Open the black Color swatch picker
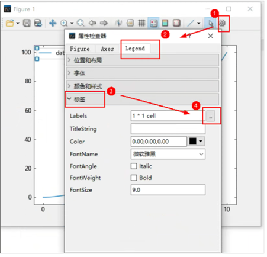Image resolution: width=267 pixels, height=257 pixels. click(196, 141)
